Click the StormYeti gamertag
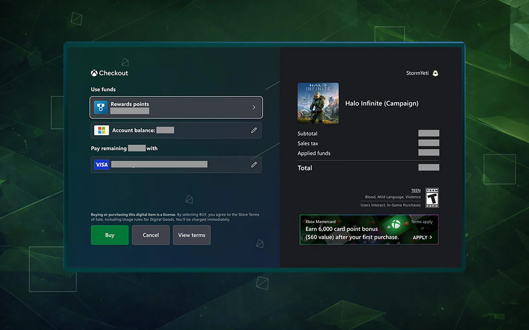Image resolution: width=529 pixels, height=330 pixels. [417, 73]
